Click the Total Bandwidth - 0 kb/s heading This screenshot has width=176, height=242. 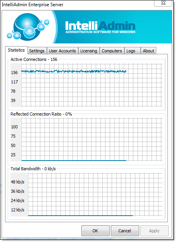(x=33, y=169)
